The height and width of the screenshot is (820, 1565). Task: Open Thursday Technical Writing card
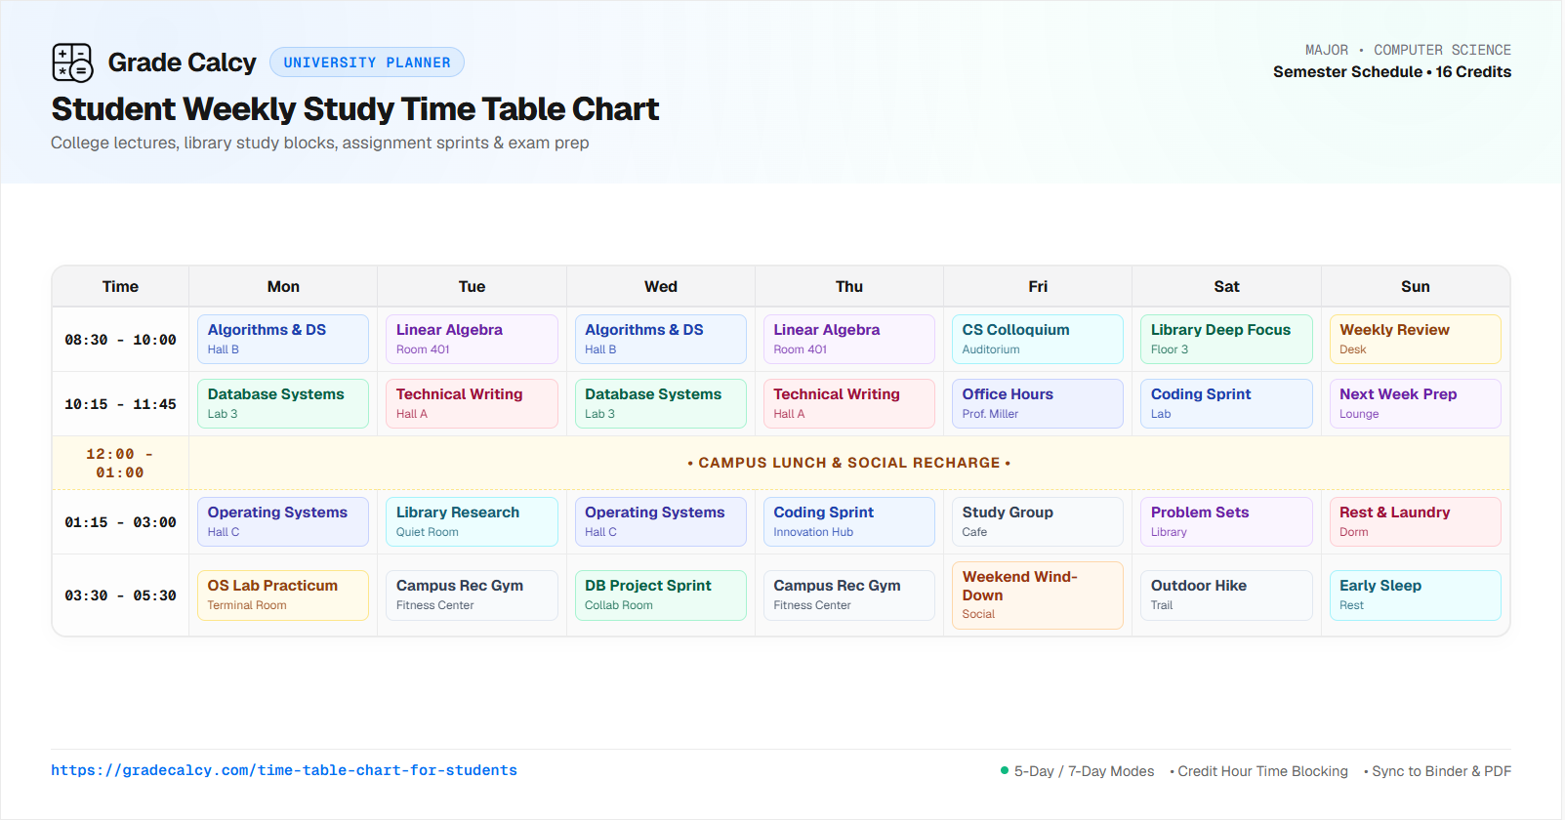click(849, 403)
